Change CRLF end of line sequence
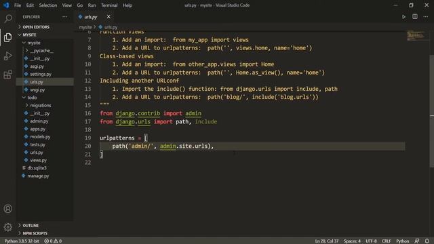The image size is (434, 244). click(386, 241)
